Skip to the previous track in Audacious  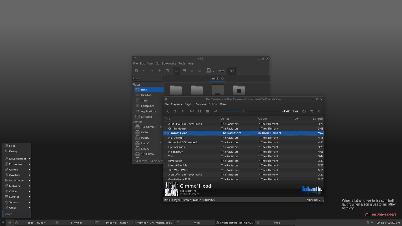click(x=192, y=111)
